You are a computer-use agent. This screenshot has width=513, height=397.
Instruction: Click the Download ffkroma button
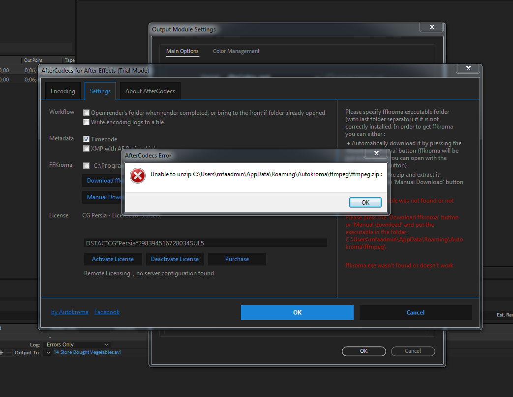point(102,181)
